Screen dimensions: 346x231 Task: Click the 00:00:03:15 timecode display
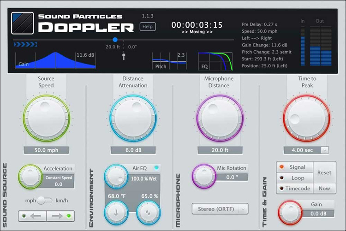click(197, 25)
